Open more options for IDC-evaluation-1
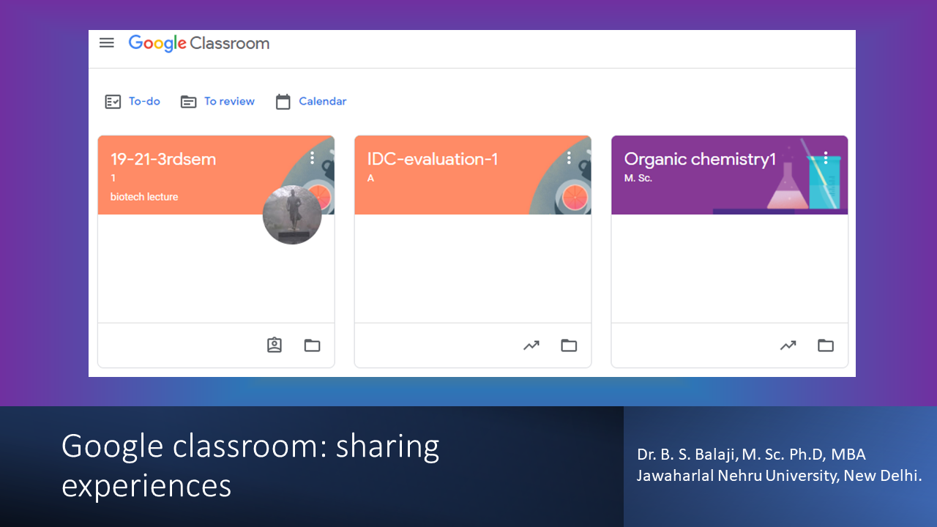 [569, 157]
